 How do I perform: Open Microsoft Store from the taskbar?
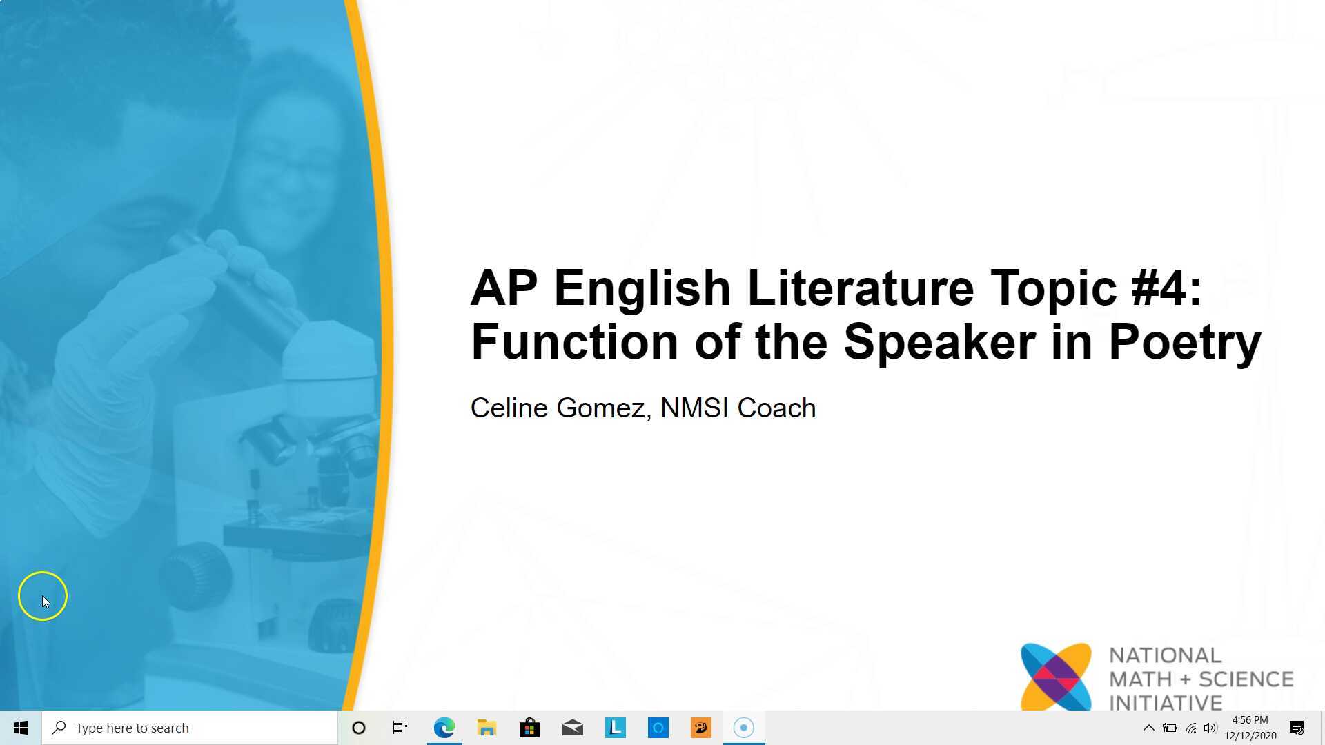tap(529, 728)
